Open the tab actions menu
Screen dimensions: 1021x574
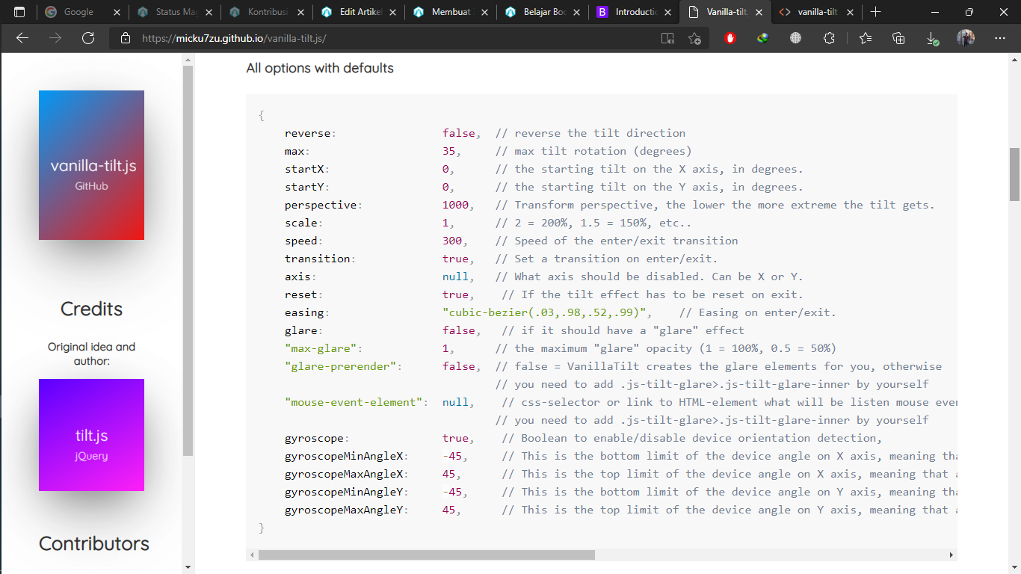(19, 12)
